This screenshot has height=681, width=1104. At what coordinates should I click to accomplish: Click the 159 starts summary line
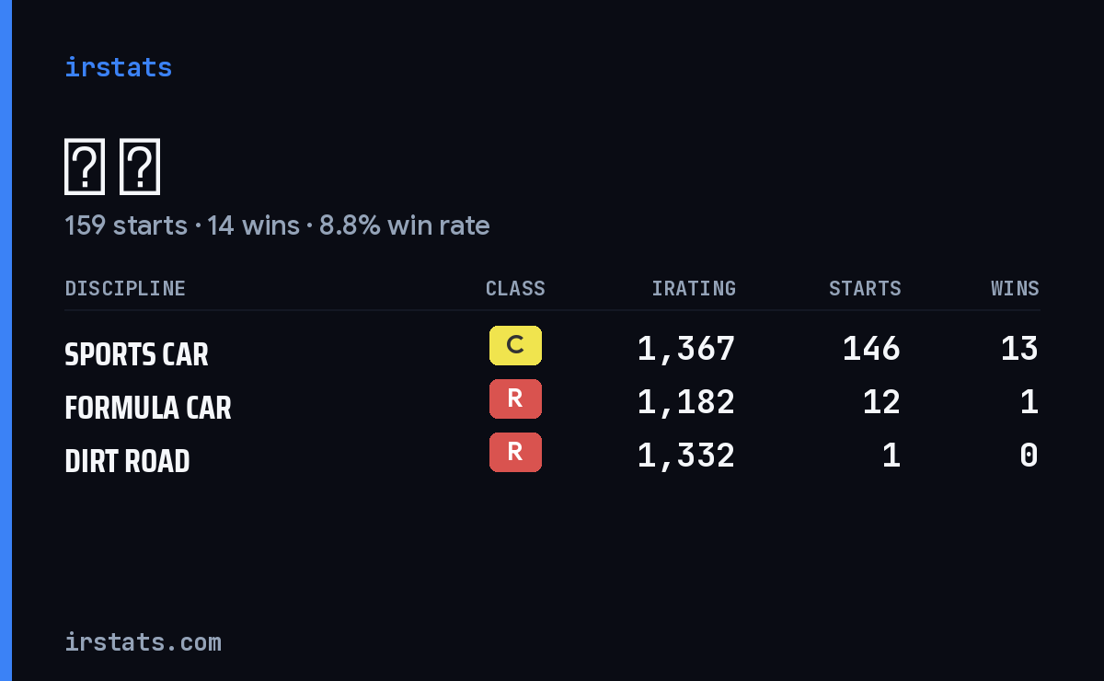click(x=277, y=225)
